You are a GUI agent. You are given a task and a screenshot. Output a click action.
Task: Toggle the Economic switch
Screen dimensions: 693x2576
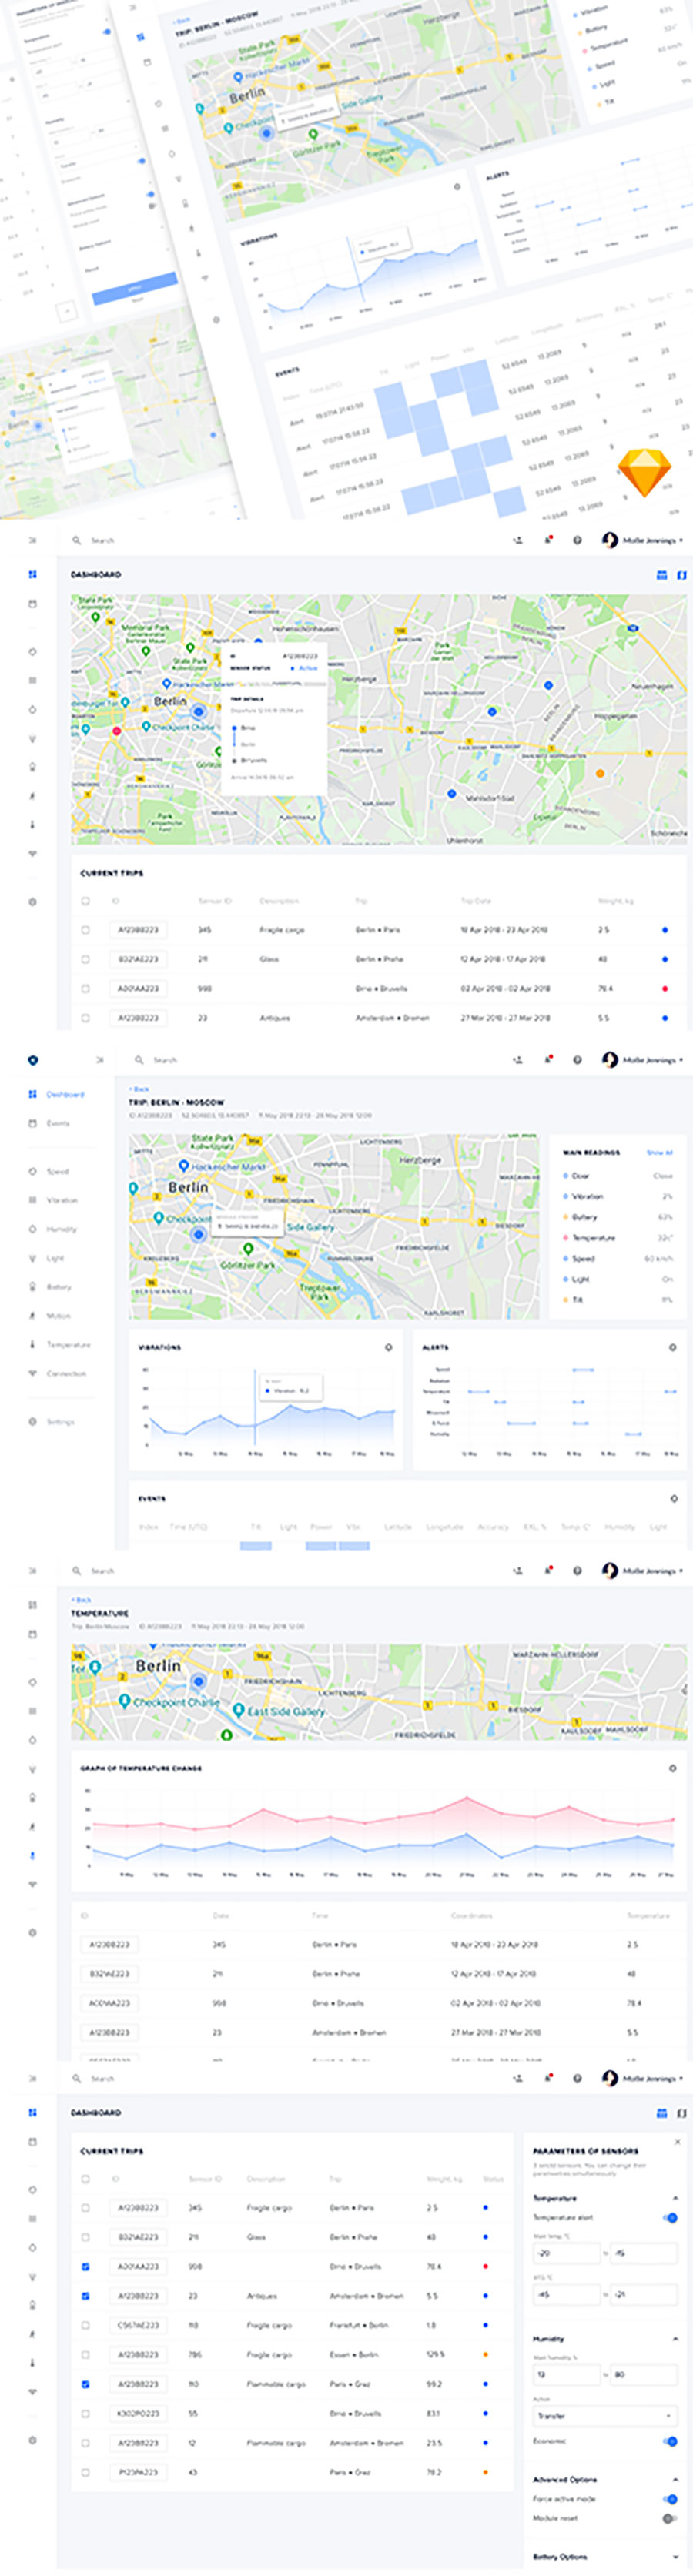[x=669, y=2441]
